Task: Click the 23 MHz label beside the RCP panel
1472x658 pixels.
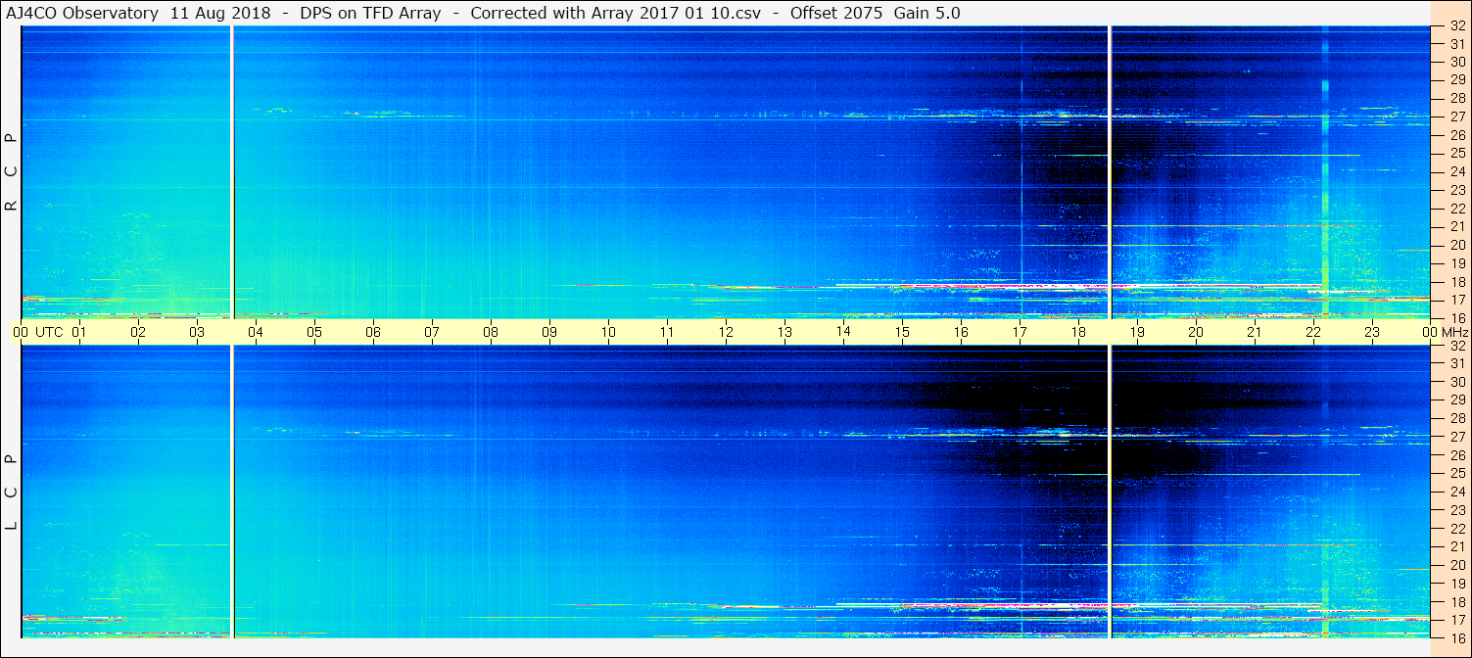Action: (1456, 190)
